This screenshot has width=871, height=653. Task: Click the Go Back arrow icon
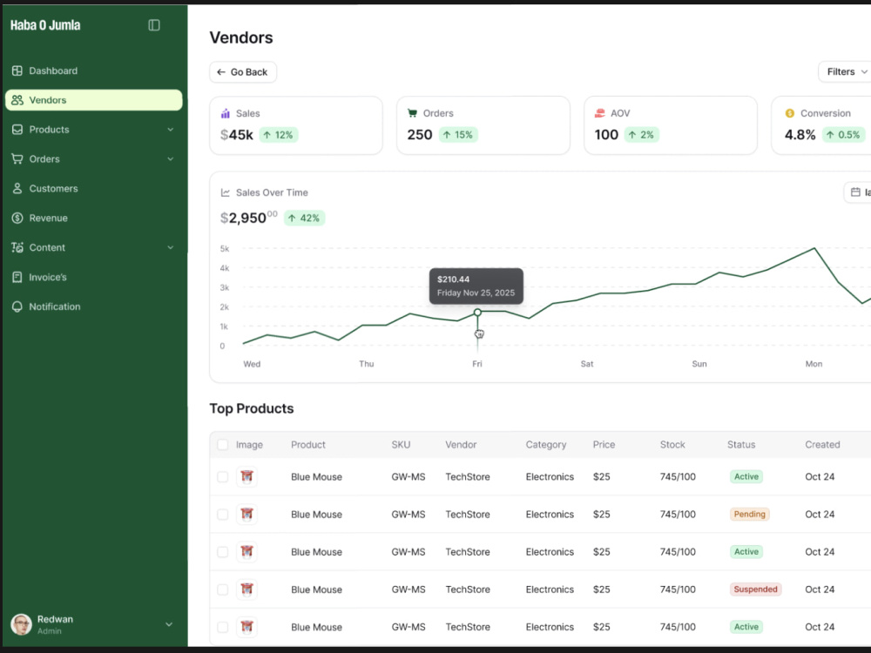[x=221, y=72]
